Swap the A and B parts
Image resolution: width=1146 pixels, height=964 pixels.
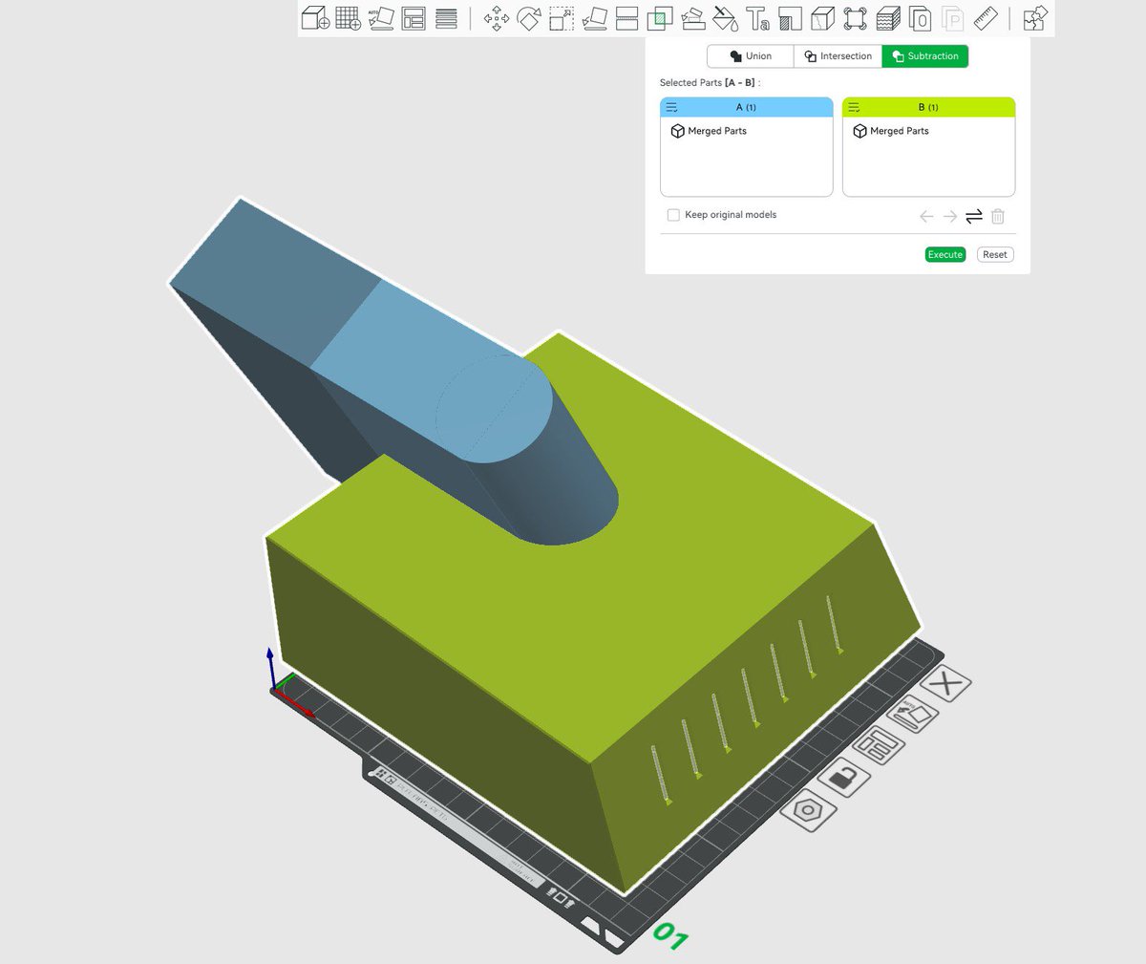pyautogui.click(x=974, y=217)
